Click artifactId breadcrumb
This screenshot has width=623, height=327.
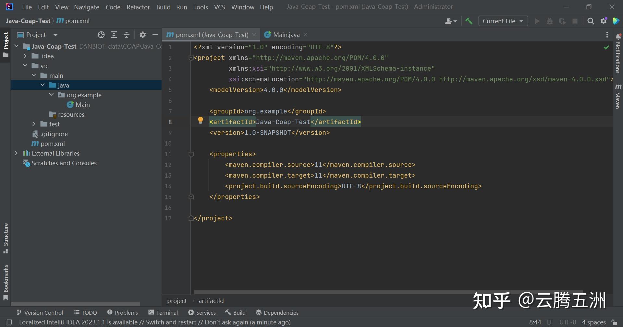[x=211, y=301]
